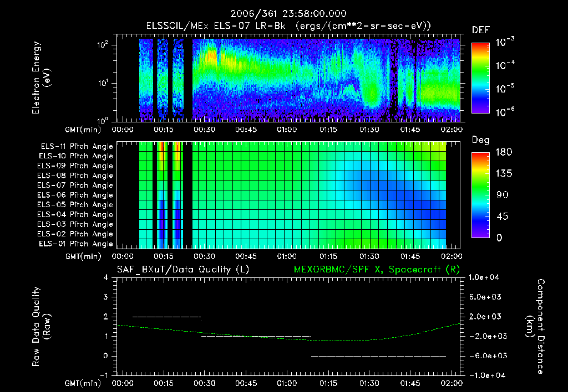Click the -1 tick on Raw Data Quality axis
568x392 pixels.
[104, 375]
